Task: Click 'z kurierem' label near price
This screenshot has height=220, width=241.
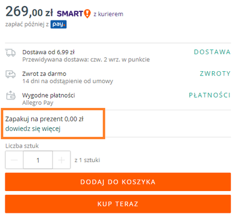Action: point(108,14)
